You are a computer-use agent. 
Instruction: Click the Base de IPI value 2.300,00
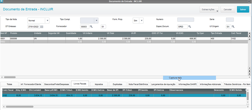pyautogui.click(x=114, y=95)
